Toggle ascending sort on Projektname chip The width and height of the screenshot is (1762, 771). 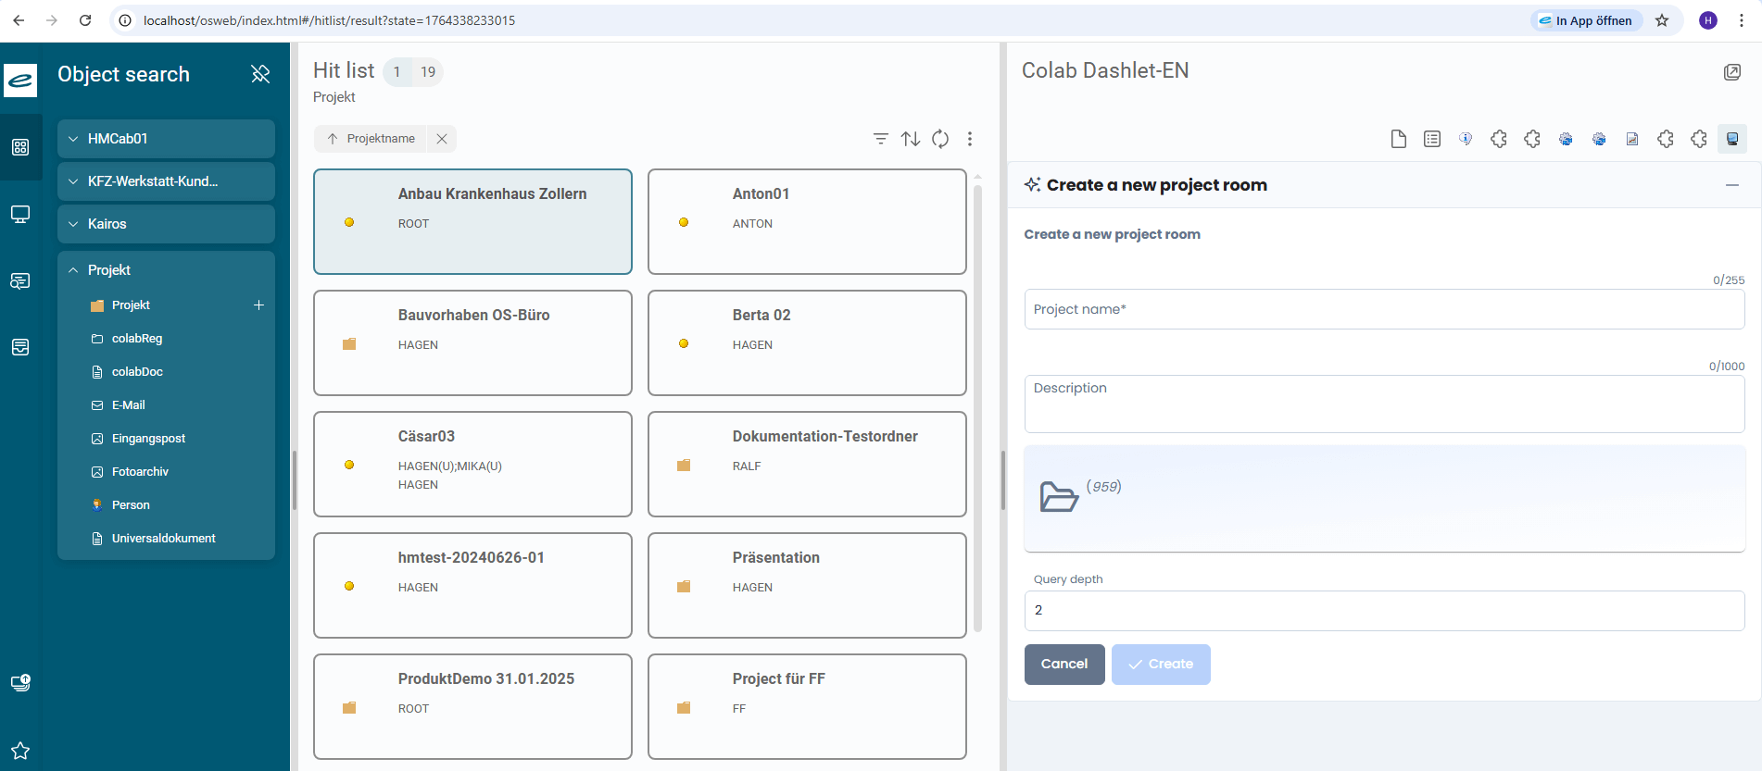click(x=371, y=139)
